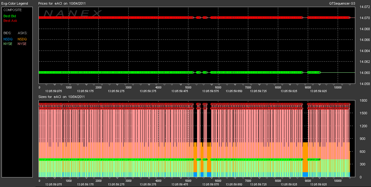
Task: Select the 14.062 price axis value
Action: point(365,62)
